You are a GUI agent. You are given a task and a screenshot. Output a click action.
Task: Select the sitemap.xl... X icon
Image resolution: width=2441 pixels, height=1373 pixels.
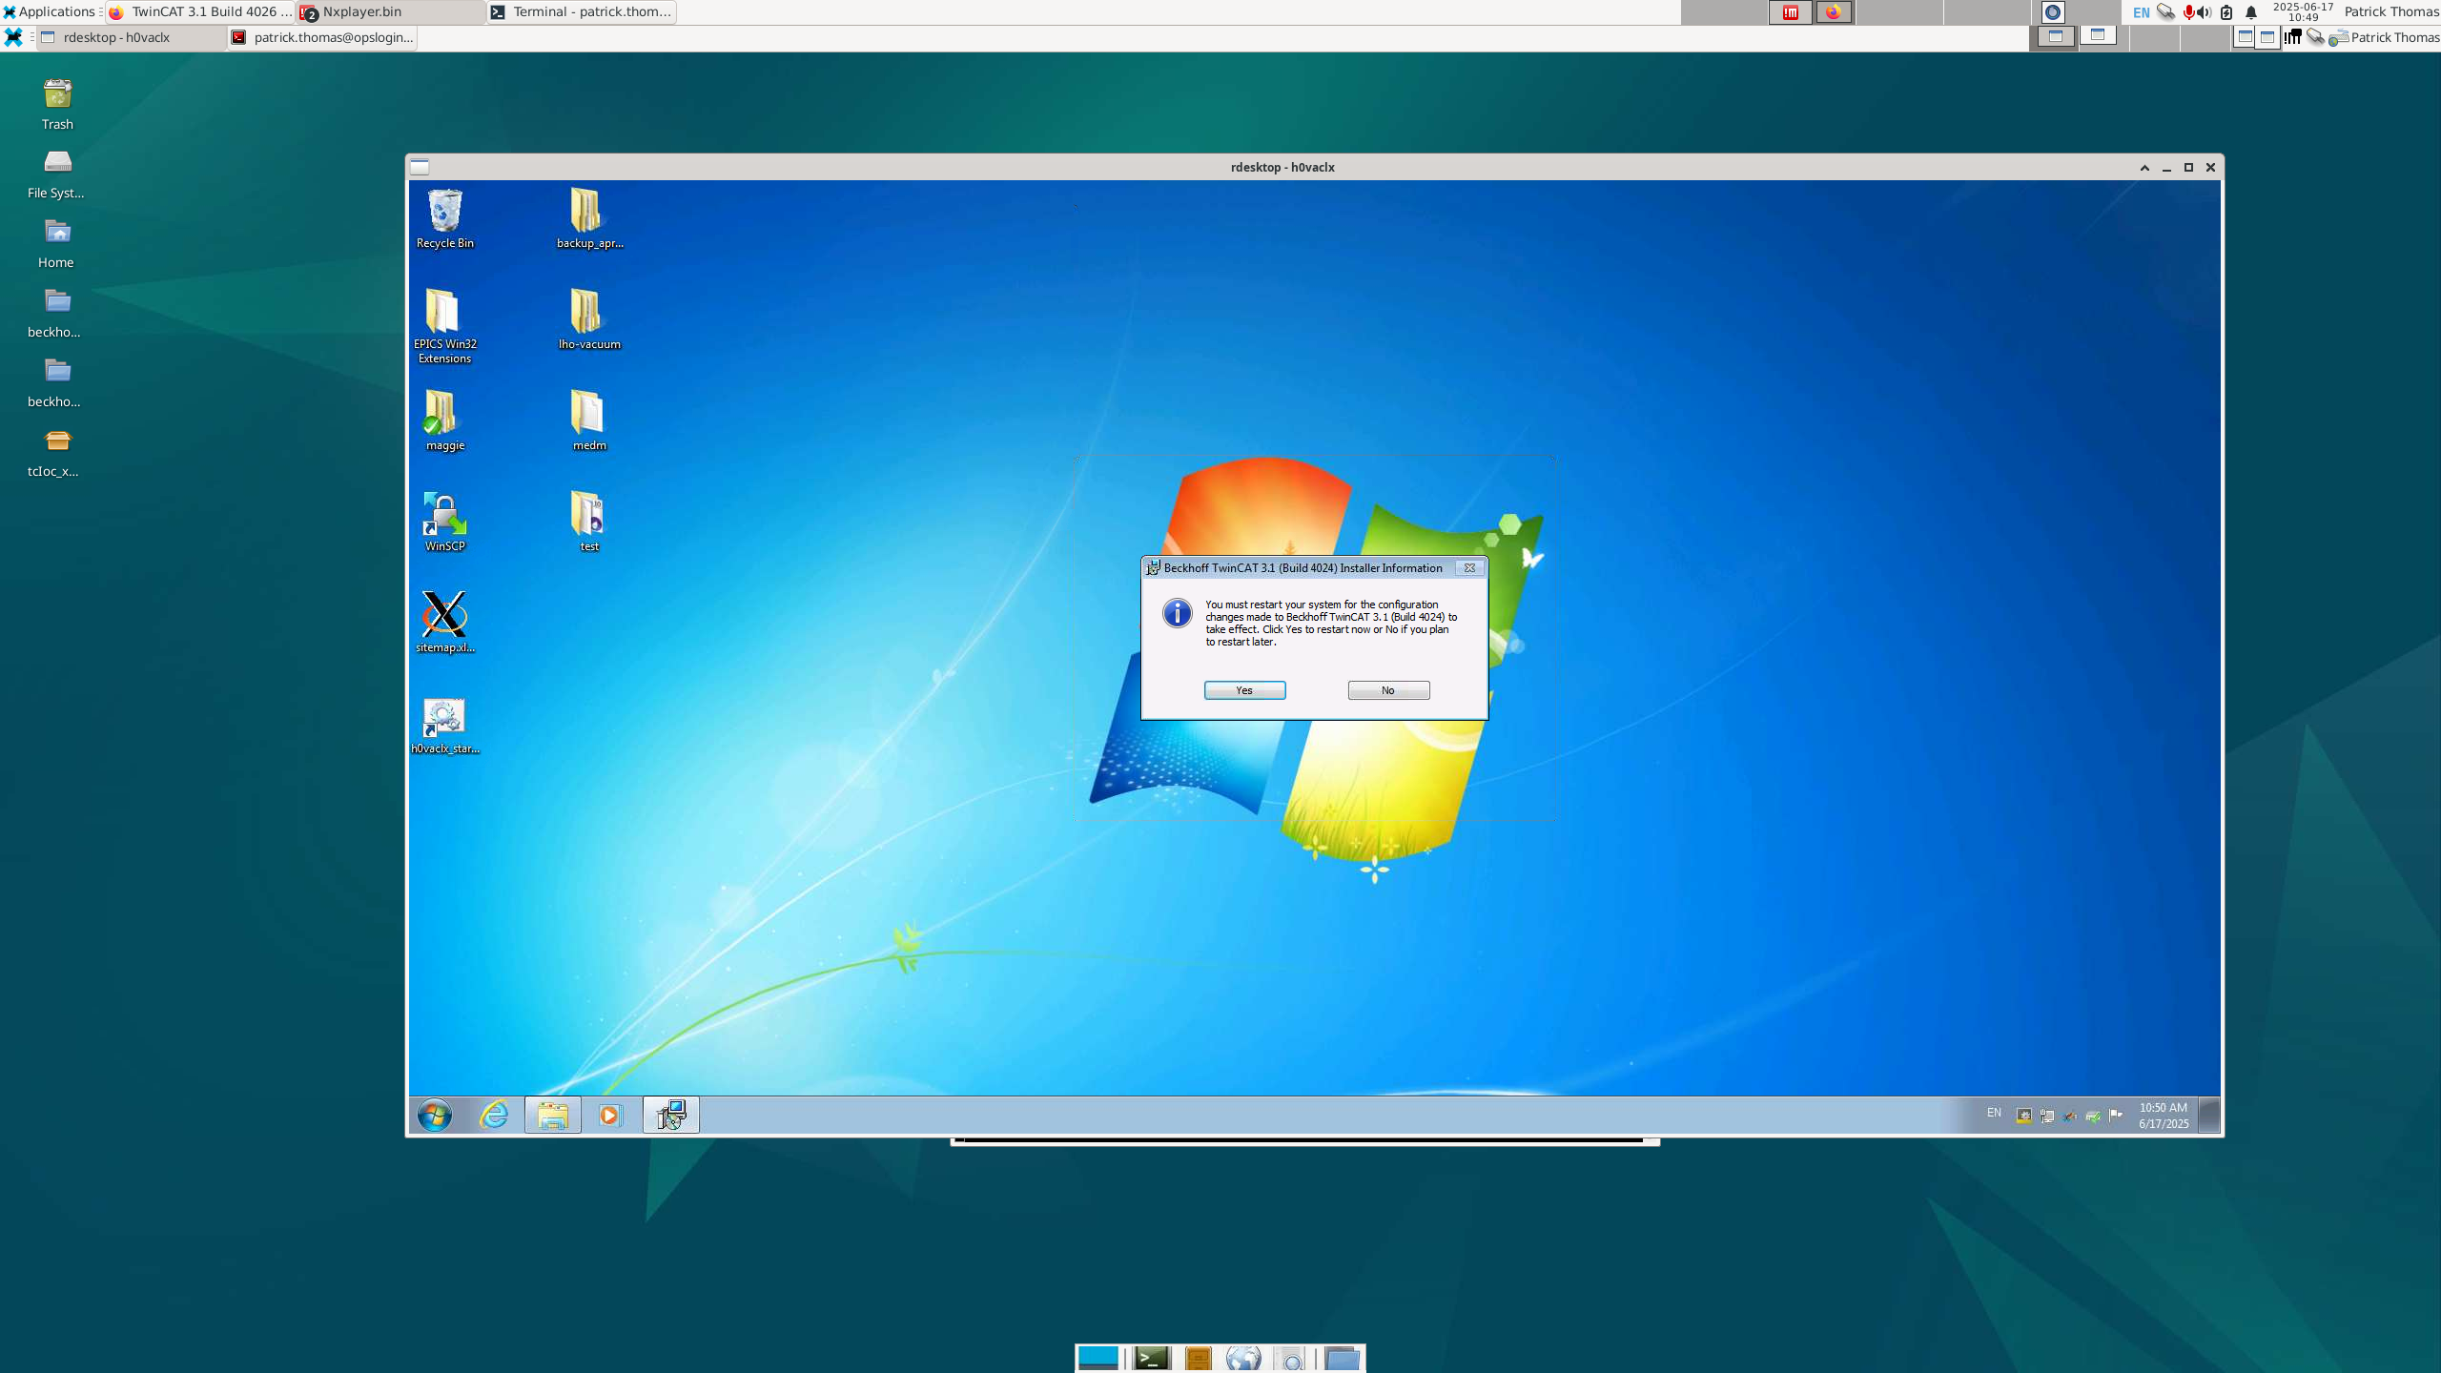[x=444, y=623]
